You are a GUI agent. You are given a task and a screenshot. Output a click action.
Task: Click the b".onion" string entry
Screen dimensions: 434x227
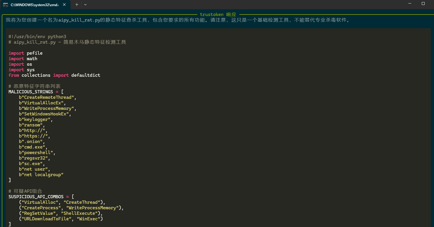coord(31,142)
